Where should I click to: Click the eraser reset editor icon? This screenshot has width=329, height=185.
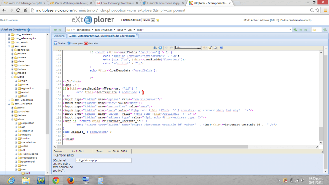click(215, 48)
